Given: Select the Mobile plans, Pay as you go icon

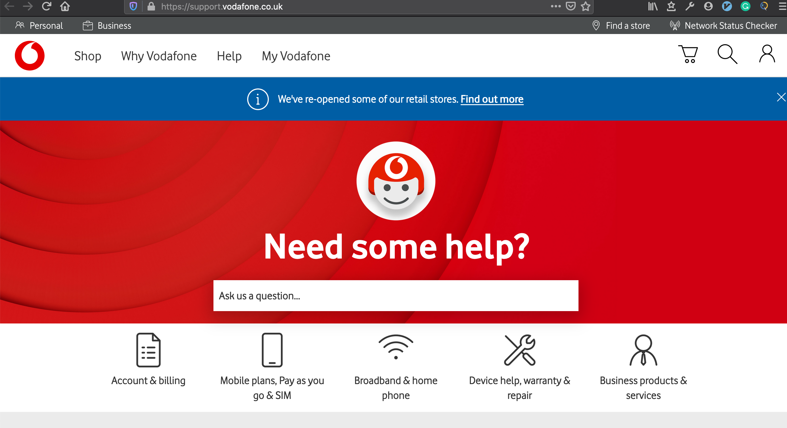Looking at the screenshot, I should (x=272, y=350).
